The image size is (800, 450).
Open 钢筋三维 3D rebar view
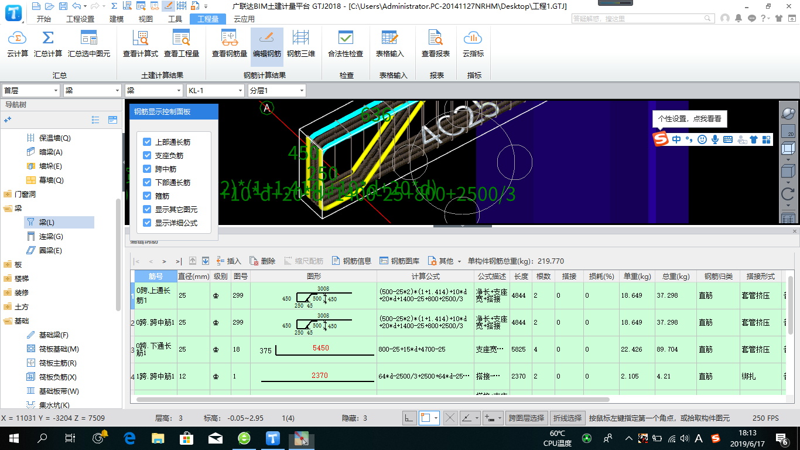(301, 39)
